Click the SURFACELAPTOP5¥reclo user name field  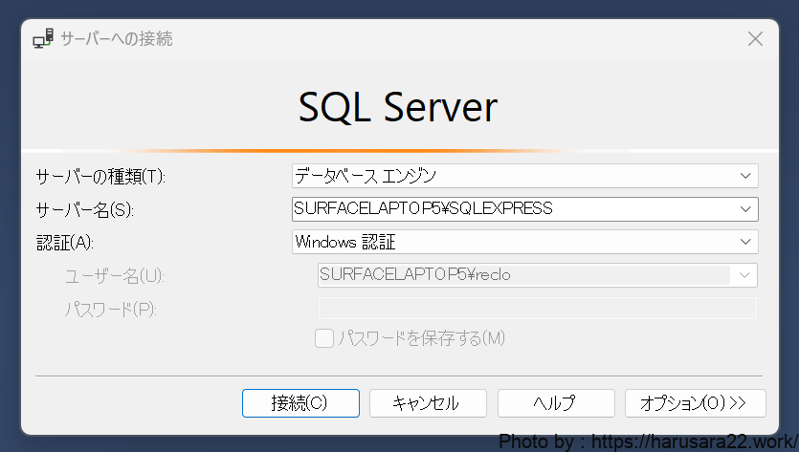[522, 275]
